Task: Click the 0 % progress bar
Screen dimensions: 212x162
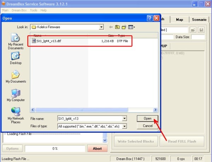Action: tap(55, 149)
